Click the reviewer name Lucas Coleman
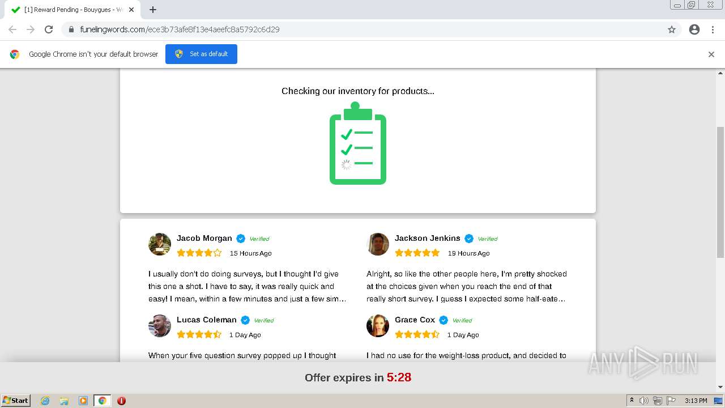The width and height of the screenshot is (725, 408). tap(207, 320)
